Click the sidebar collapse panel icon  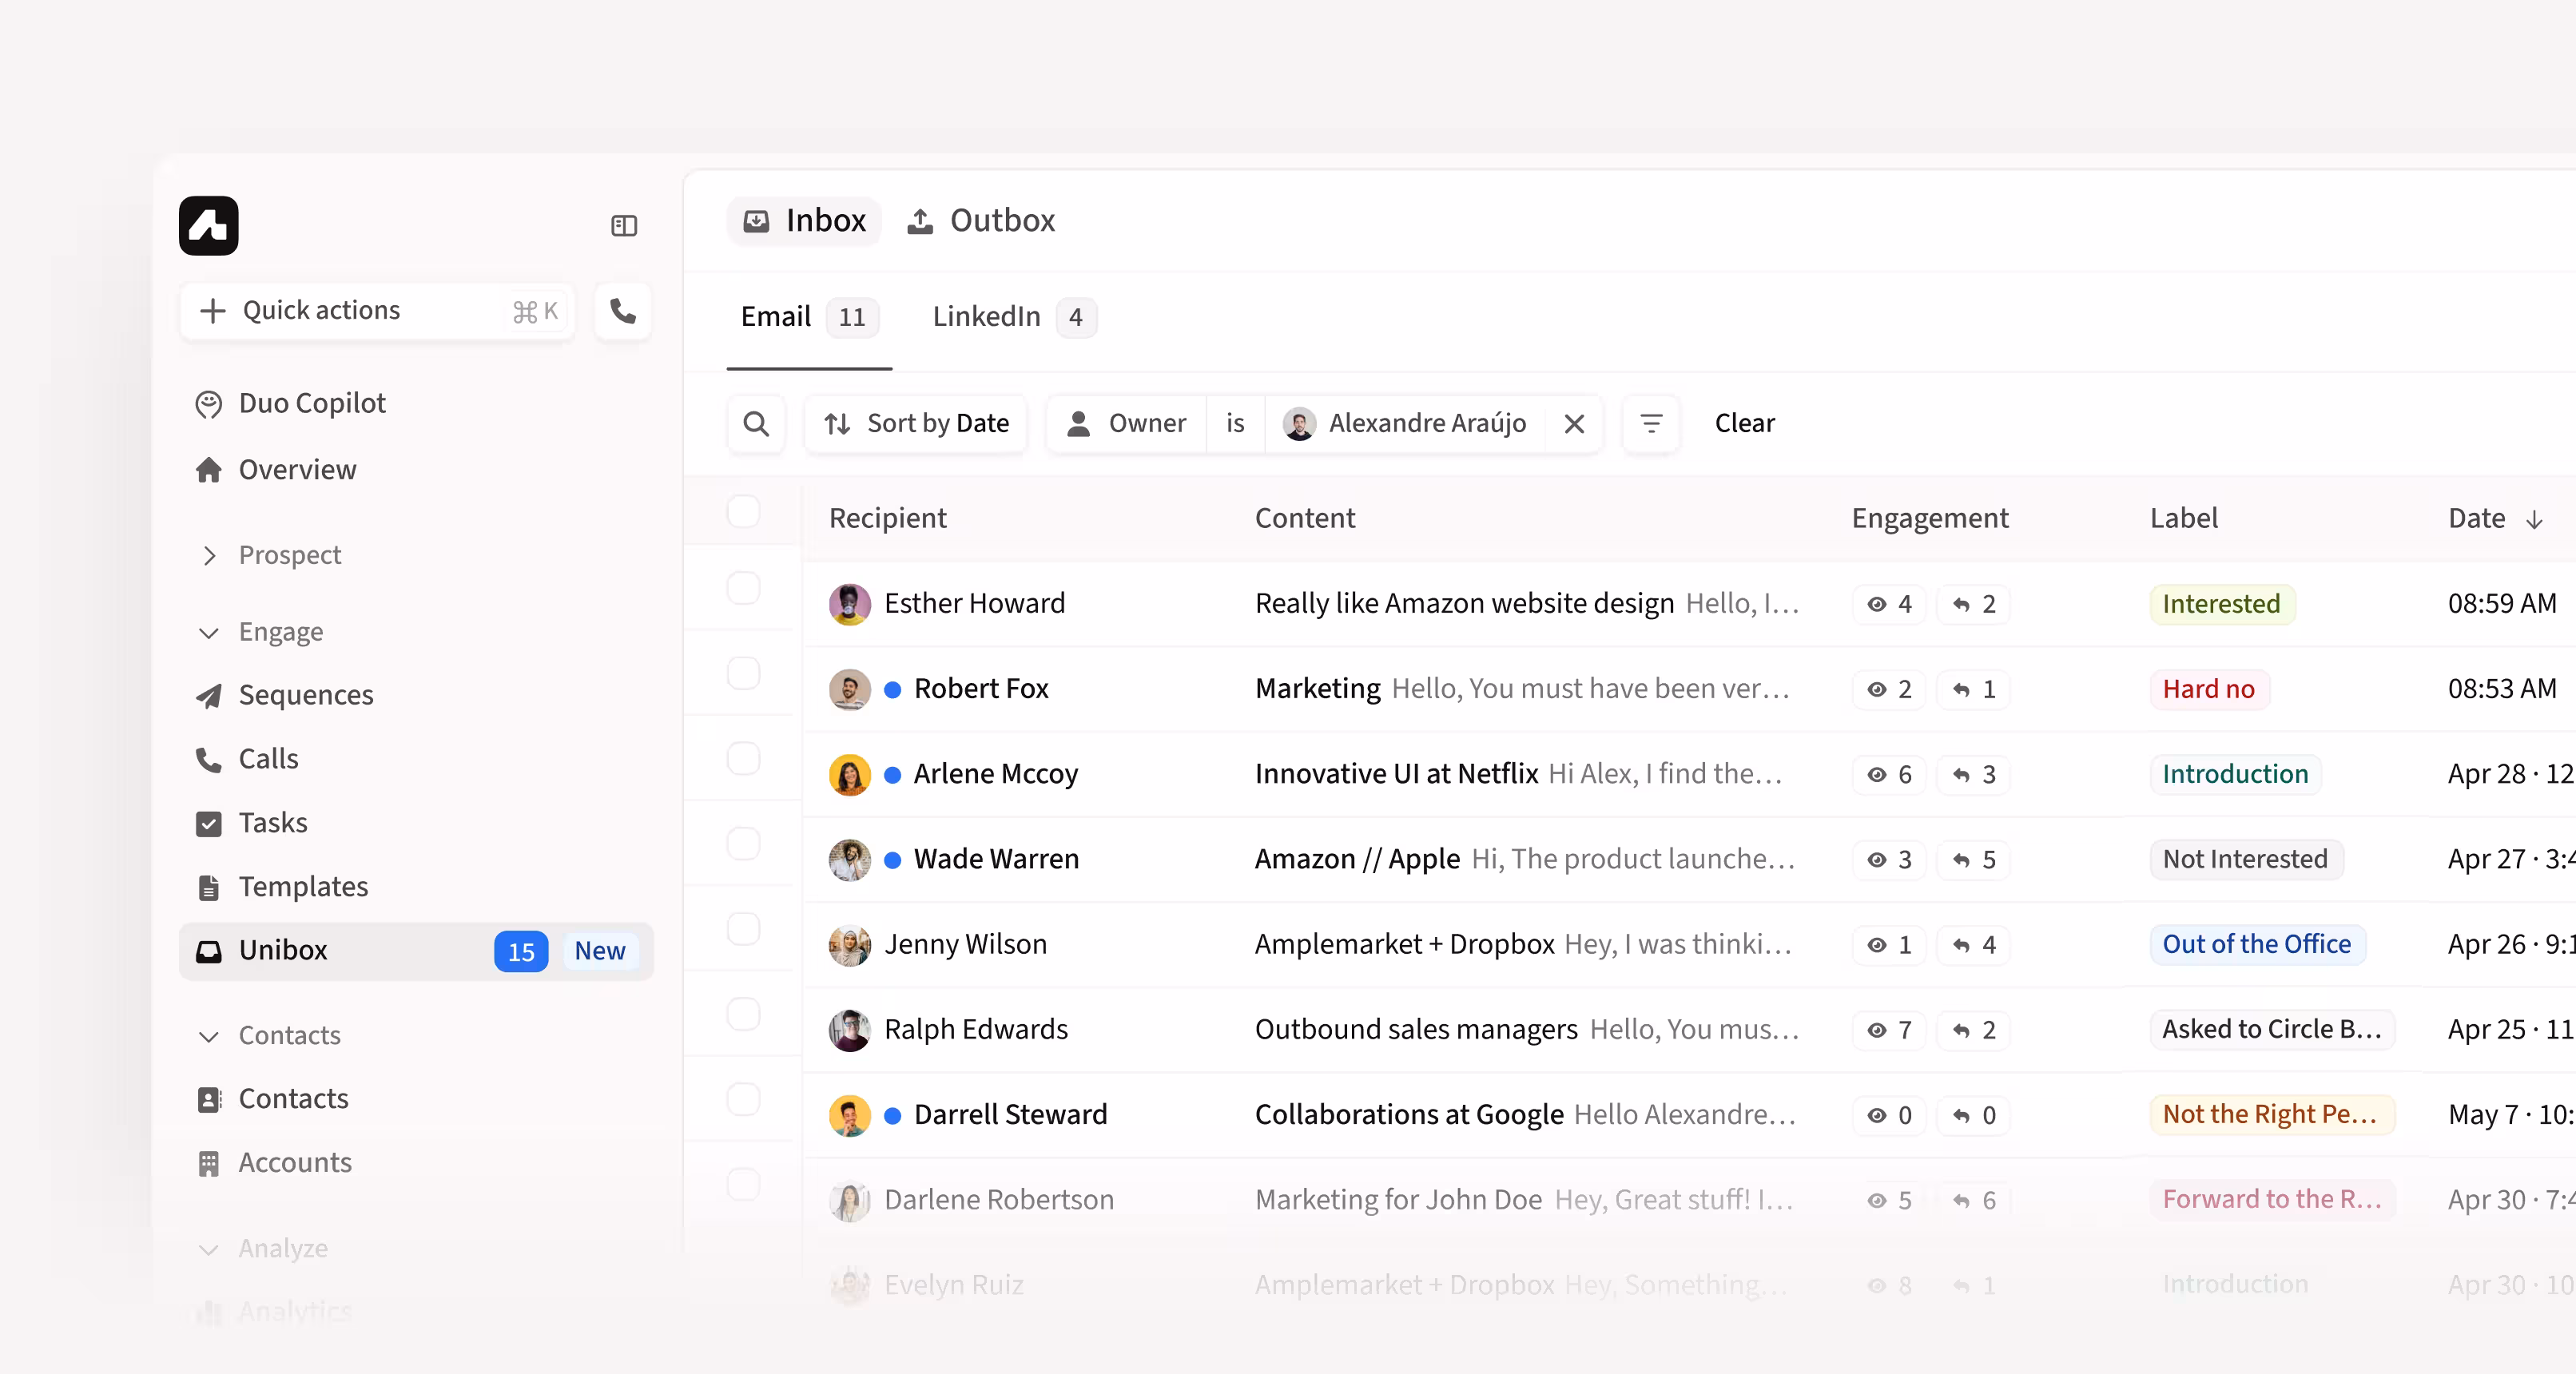(x=624, y=226)
